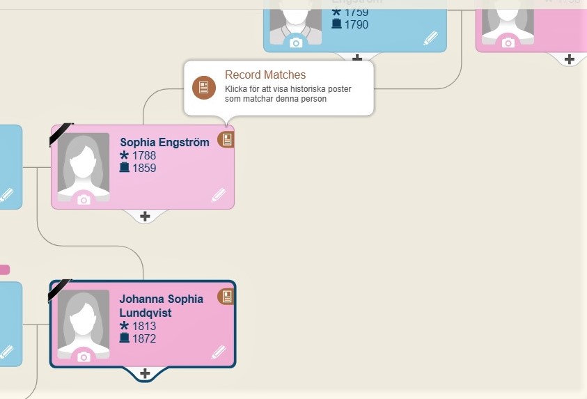Click the name Johanna Sophia Lundqvist
The image size is (587, 399).
[x=161, y=306]
